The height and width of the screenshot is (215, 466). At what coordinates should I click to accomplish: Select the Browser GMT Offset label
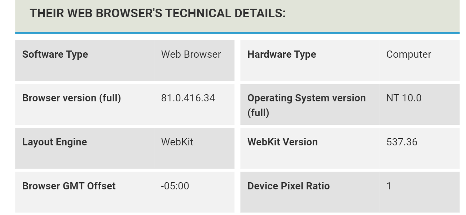69,186
